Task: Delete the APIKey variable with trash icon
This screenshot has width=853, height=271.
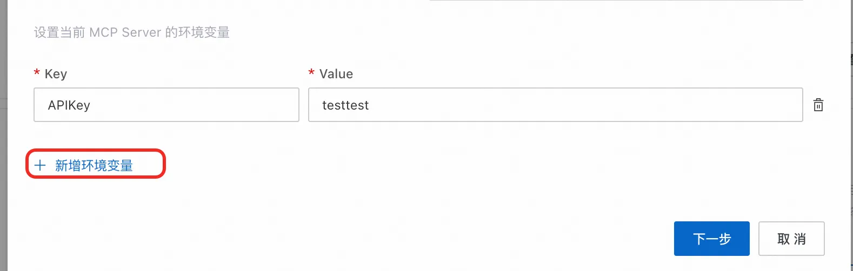Action: tap(818, 105)
